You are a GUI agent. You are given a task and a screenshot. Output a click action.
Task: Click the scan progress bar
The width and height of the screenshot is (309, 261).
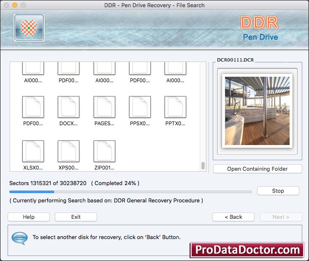tap(130, 192)
